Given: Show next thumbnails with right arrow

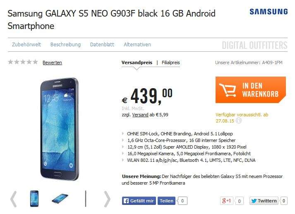Looking at the screenshot, I should (x=107, y=199).
